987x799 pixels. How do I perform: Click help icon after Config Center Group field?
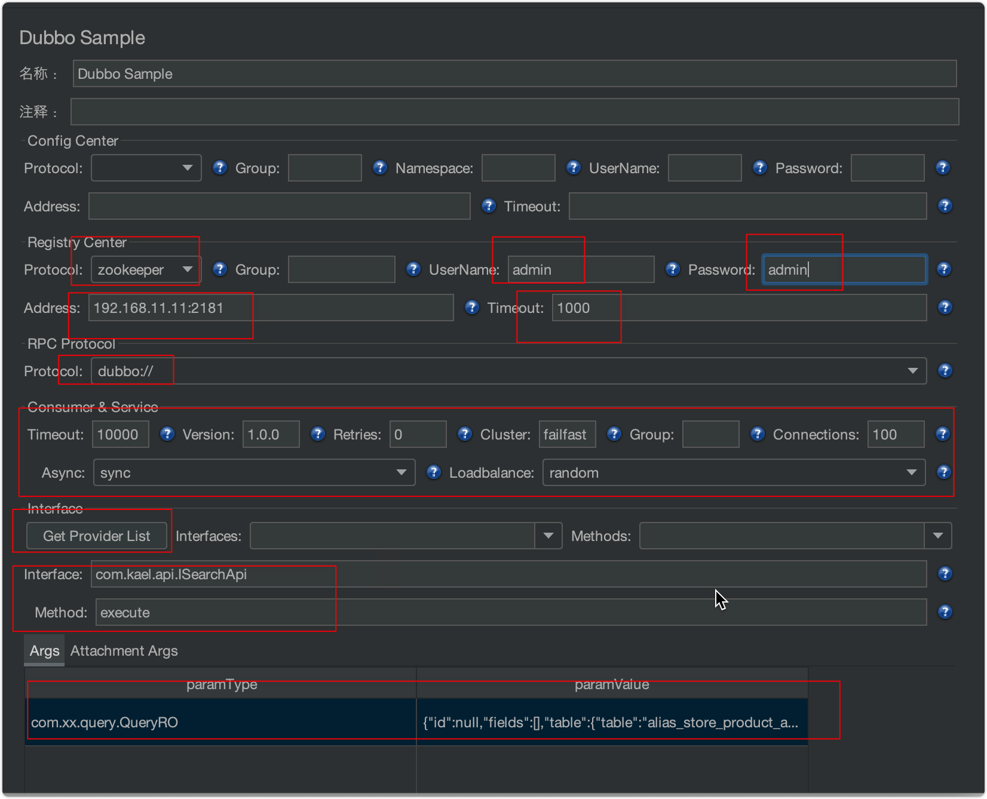(x=380, y=168)
